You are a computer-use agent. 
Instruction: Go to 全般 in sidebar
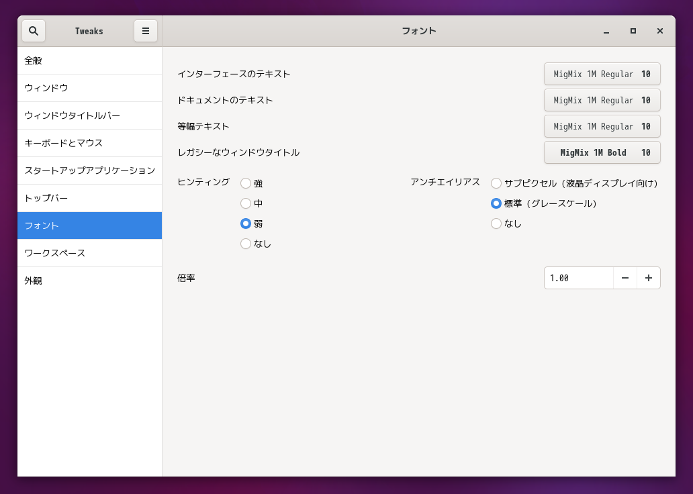click(x=90, y=60)
